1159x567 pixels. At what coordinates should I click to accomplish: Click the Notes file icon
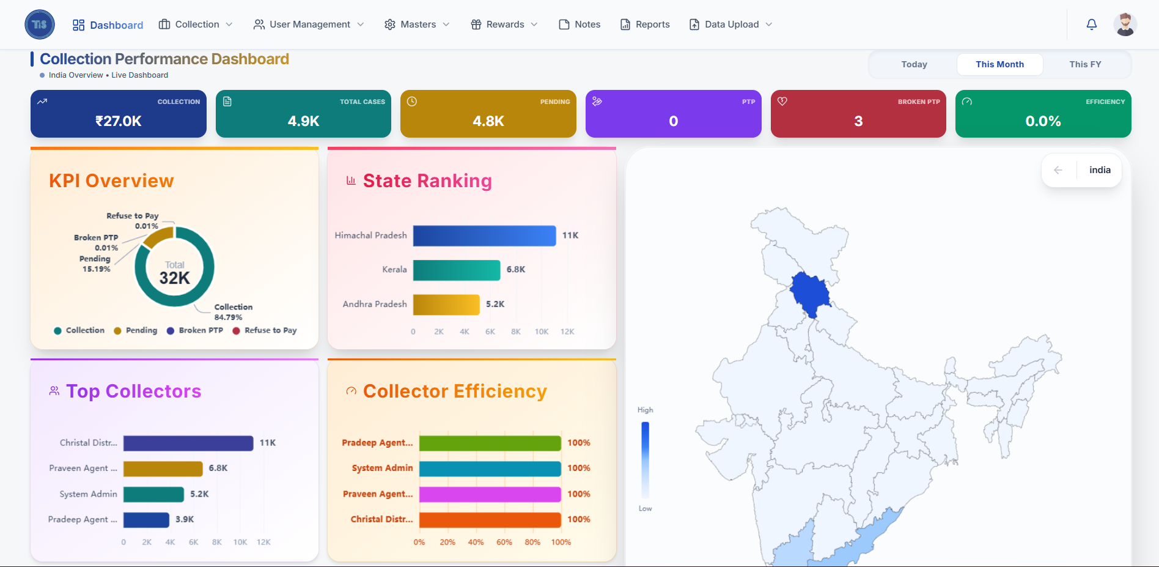click(x=564, y=24)
